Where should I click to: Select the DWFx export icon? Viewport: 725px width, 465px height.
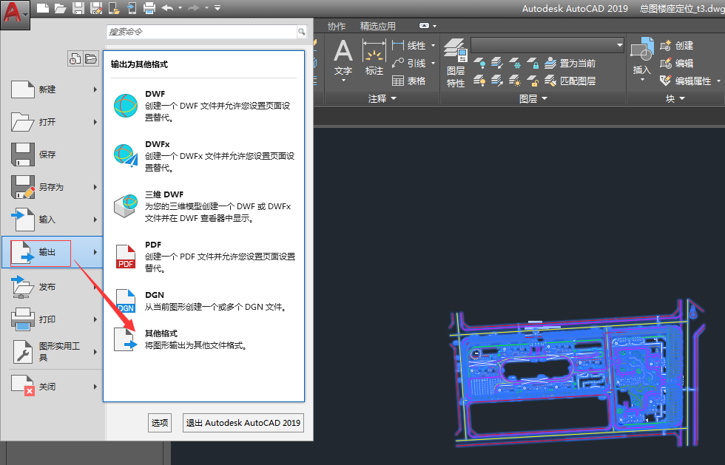coord(126,156)
